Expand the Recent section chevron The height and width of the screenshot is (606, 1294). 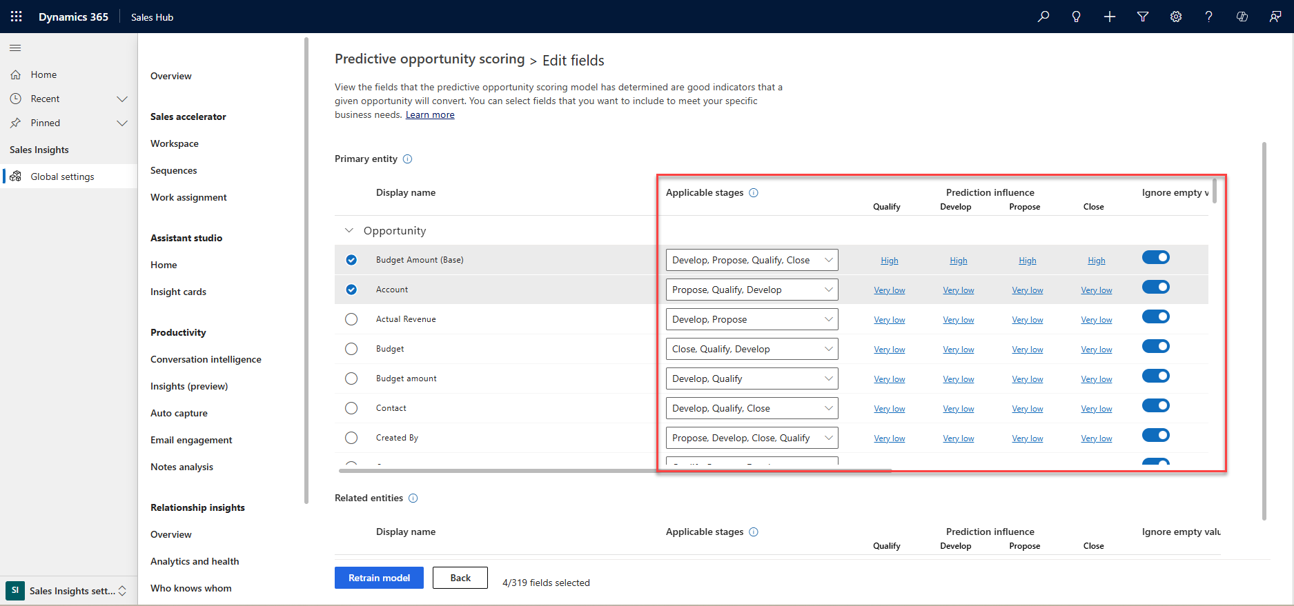(122, 99)
